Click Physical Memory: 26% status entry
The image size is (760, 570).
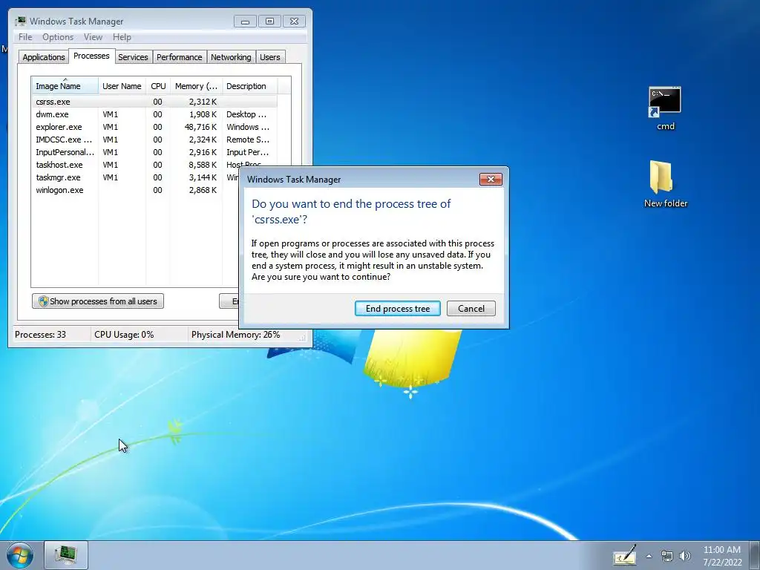235,335
